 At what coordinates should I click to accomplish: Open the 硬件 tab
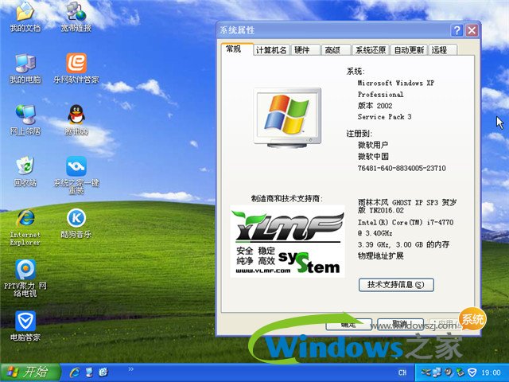[305, 50]
